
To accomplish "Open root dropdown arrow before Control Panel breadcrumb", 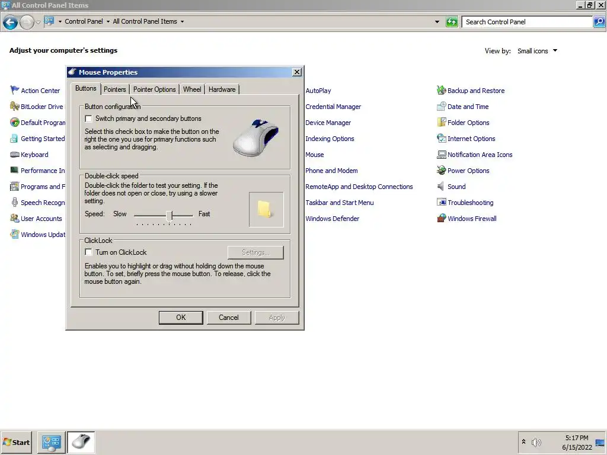I will 60,22.
